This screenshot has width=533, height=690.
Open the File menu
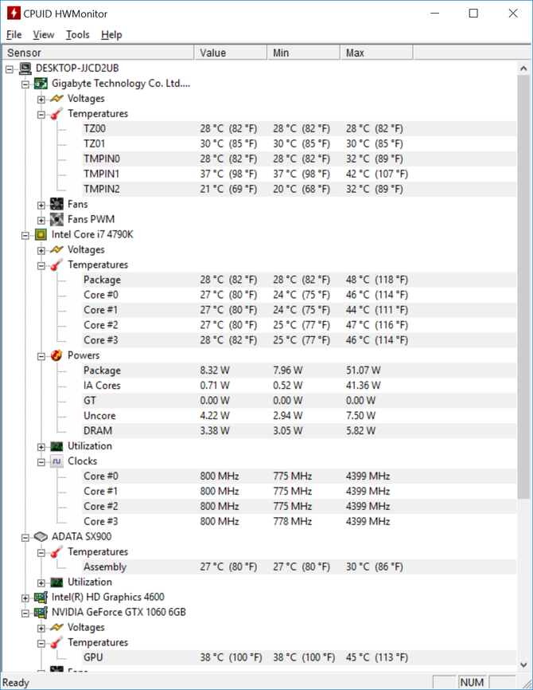14,35
